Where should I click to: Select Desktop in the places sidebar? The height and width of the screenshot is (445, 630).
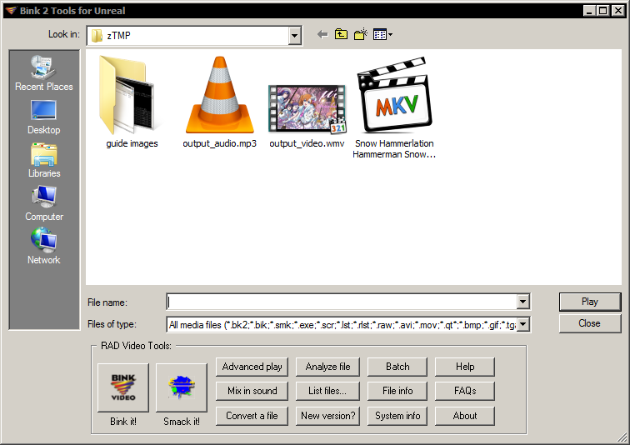44,117
